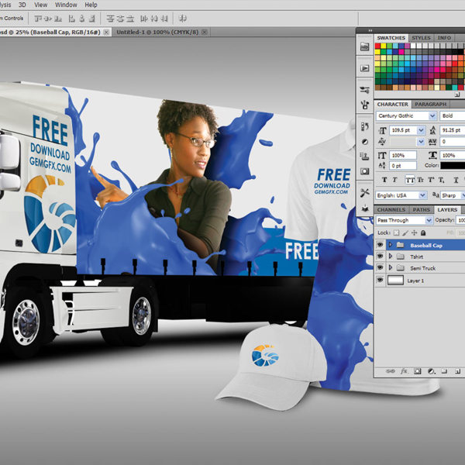Open the Actions panel play icon
The image size is (465, 465).
point(364,68)
